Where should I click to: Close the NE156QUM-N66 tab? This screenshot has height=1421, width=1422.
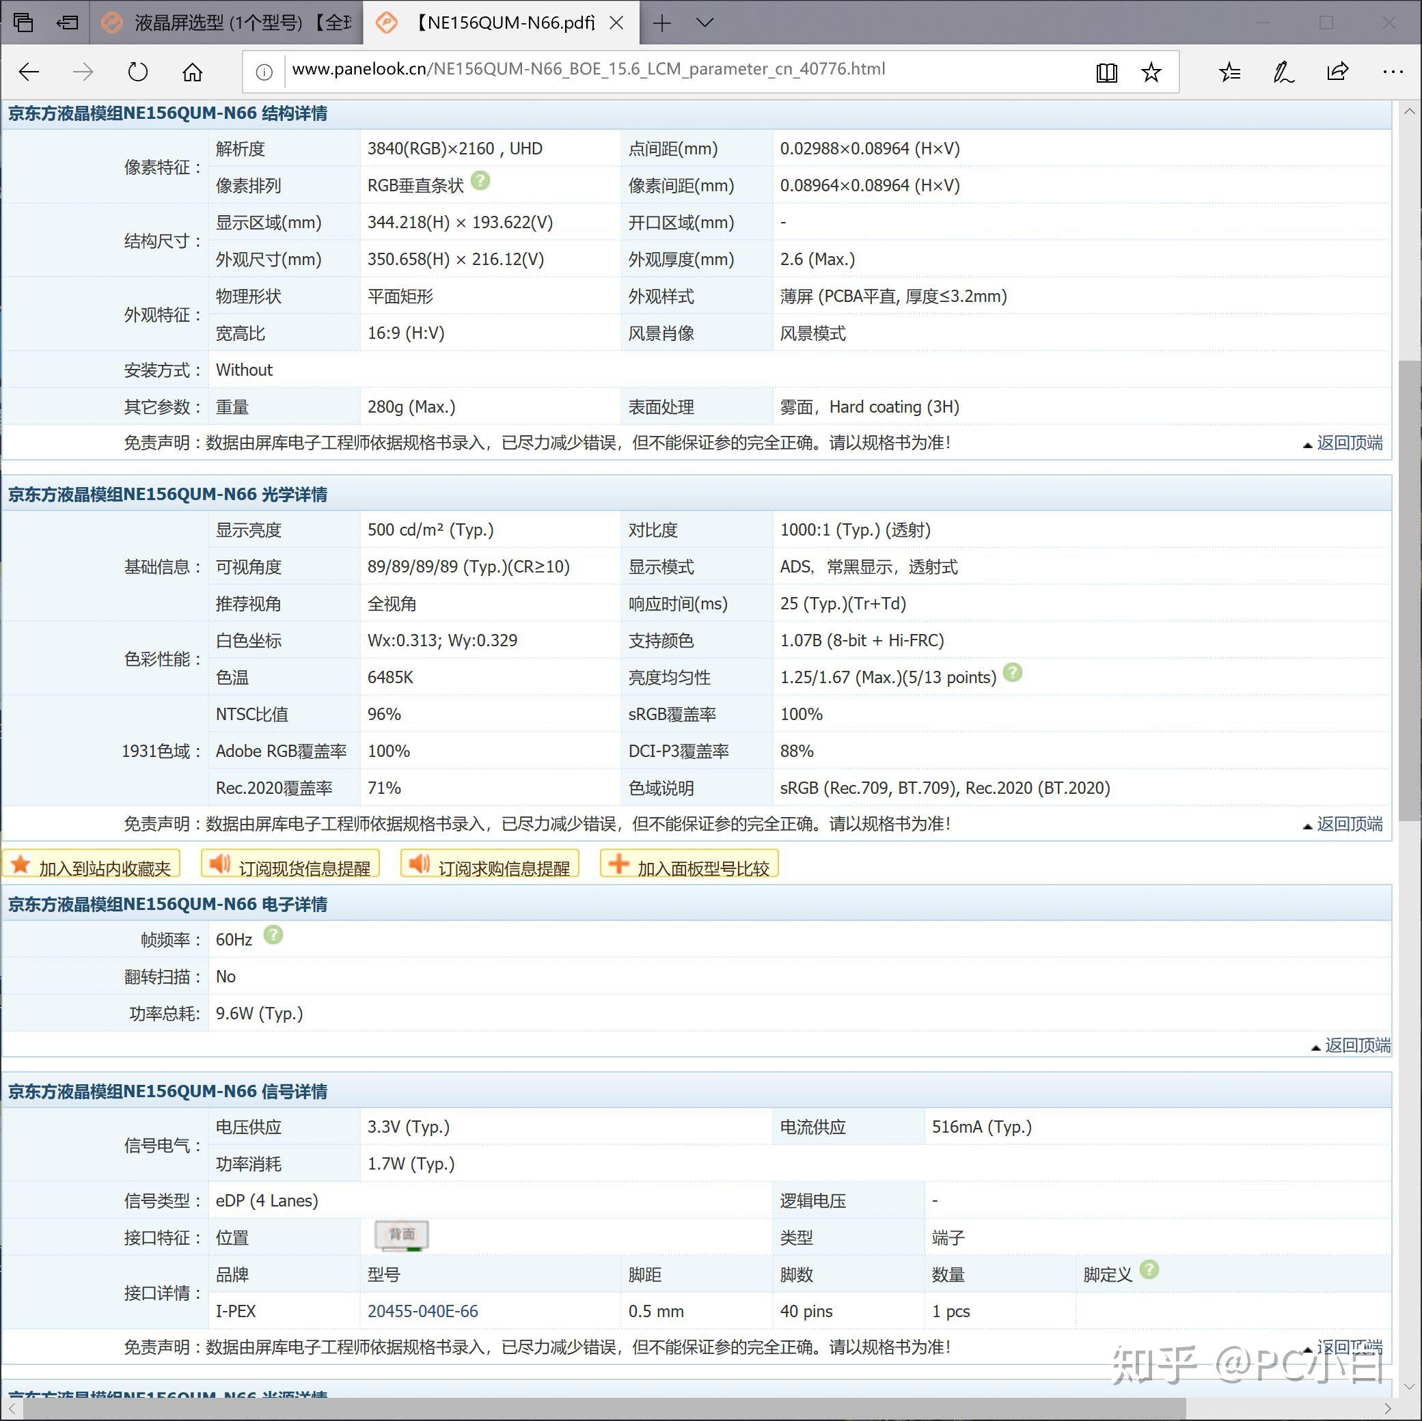617,23
